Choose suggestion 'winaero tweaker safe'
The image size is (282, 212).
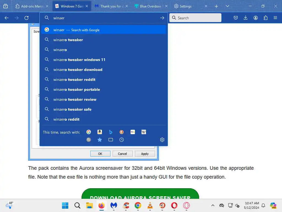pyautogui.click(x=104, y=109)
